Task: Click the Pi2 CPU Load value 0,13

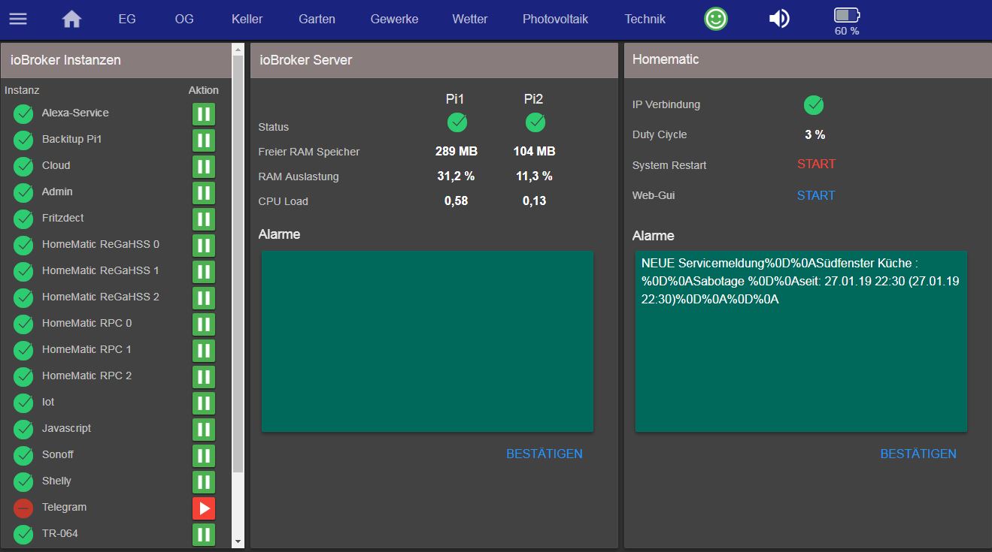Action: (535, 201)
